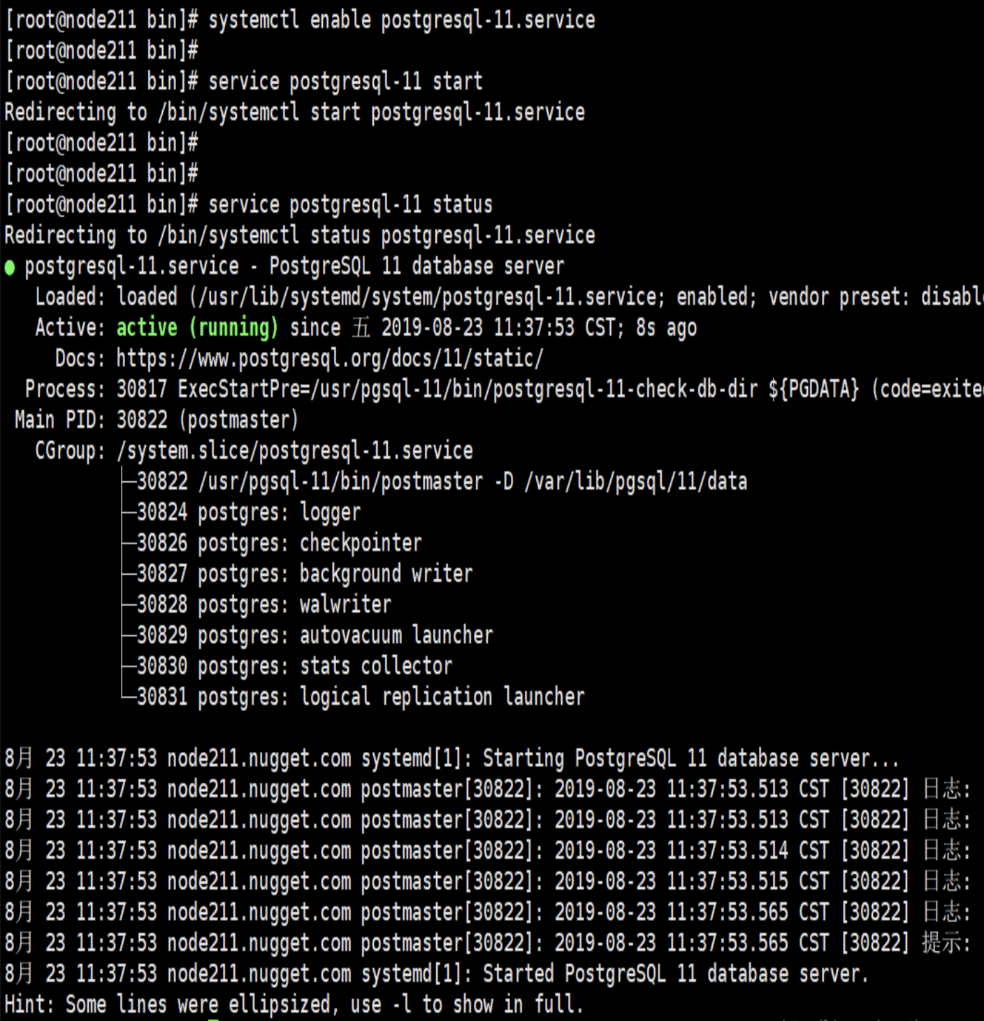Click the 'service postgresql-11 start' command line

244,82
